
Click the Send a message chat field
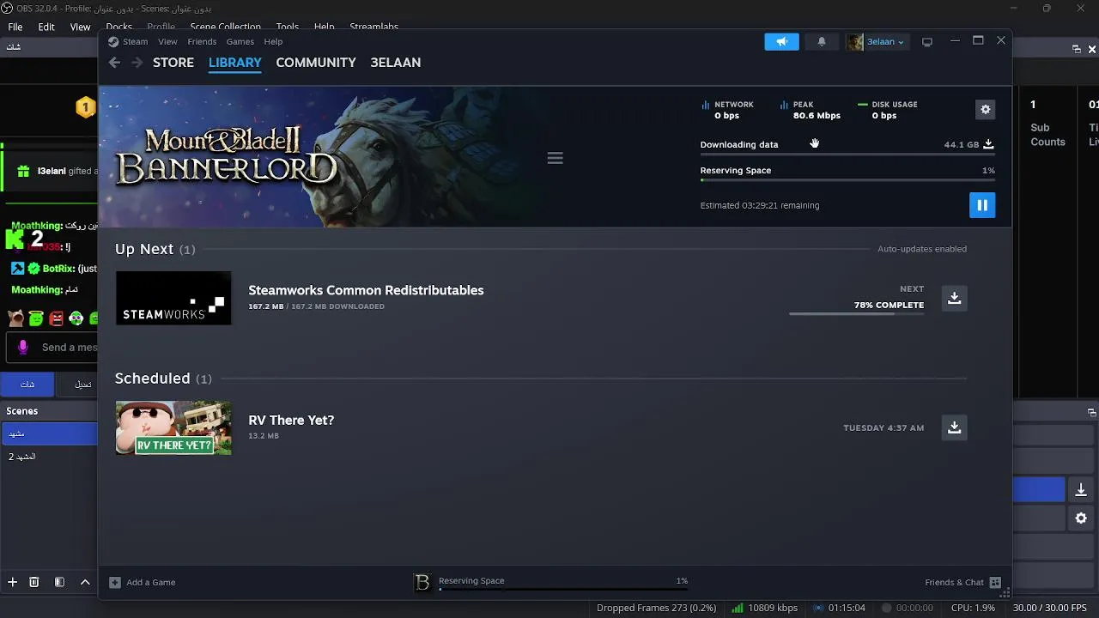point(53,347)
